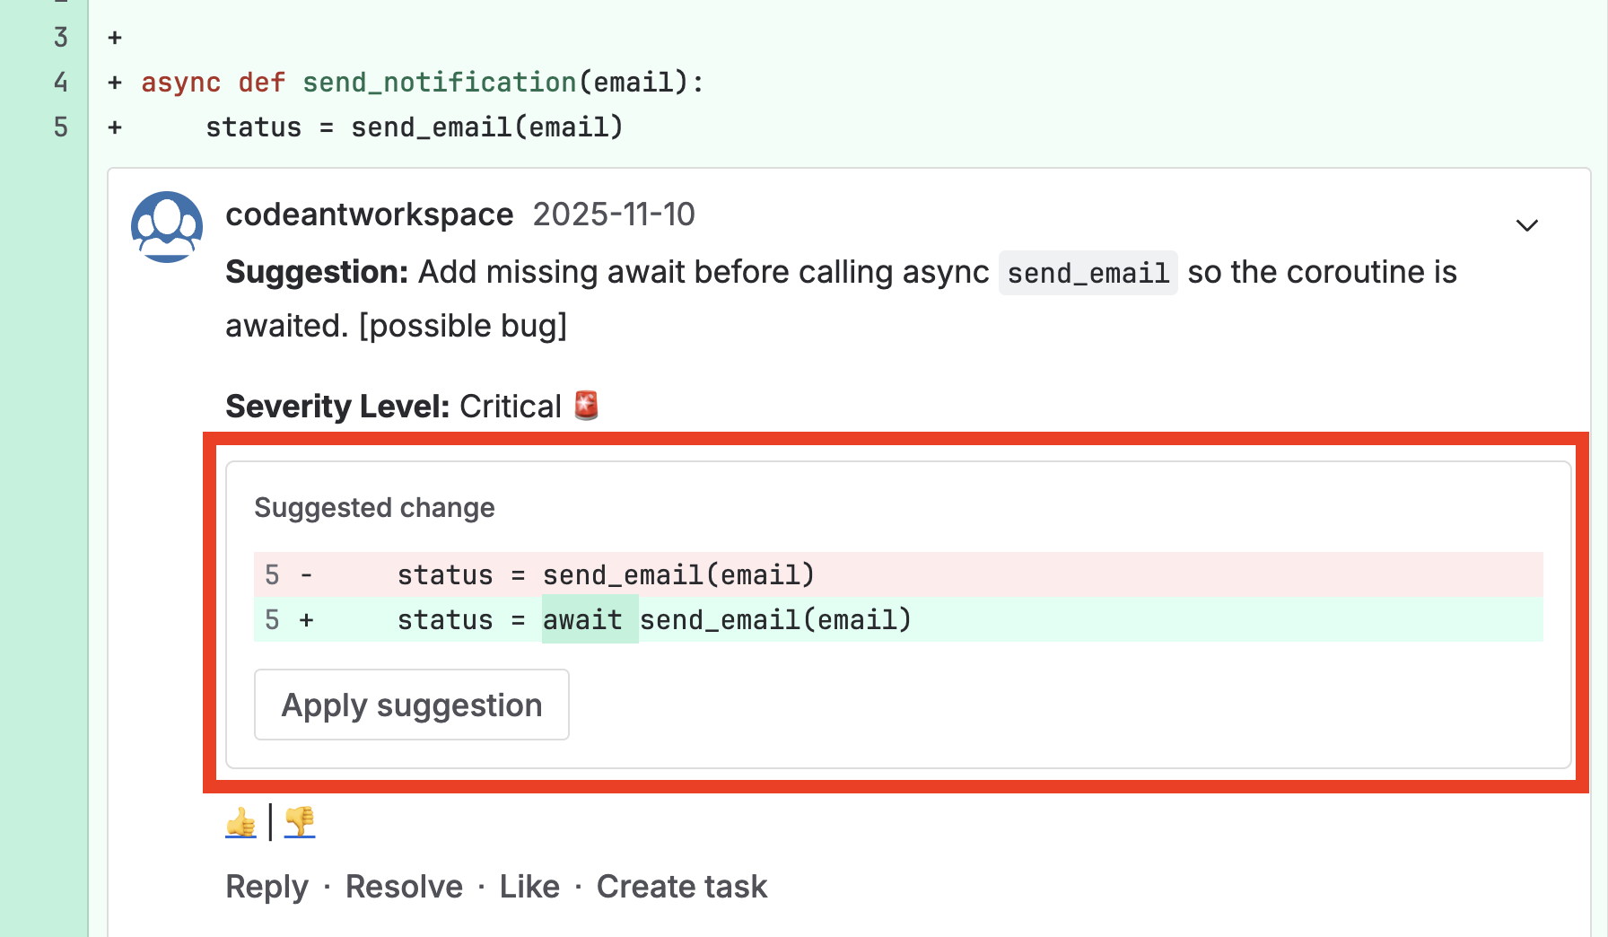The image size is (1608, 937).
Task: Resolve the review comment
Action: click(x=404, y=886)
